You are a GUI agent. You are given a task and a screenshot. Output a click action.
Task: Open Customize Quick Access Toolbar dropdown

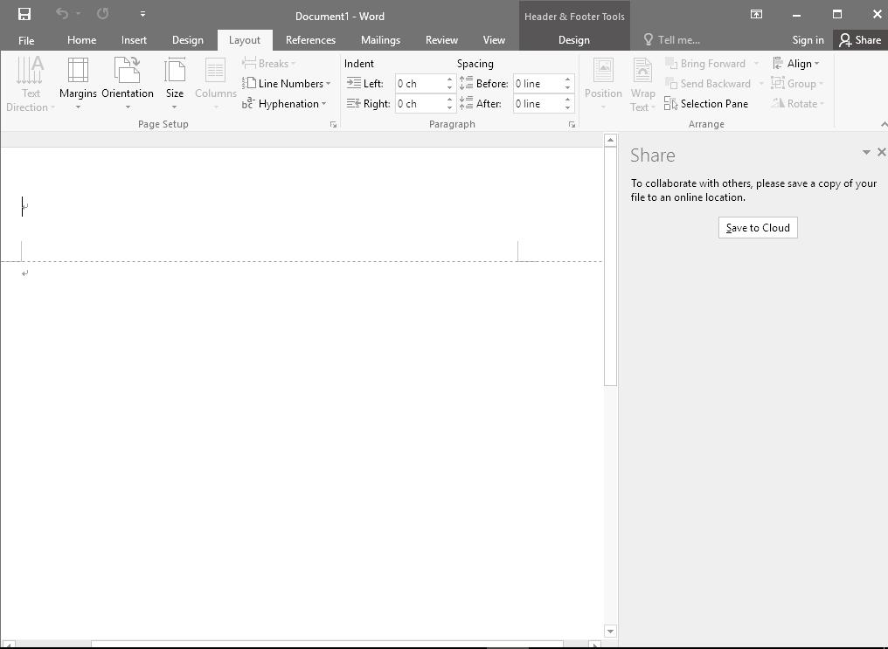pyautogui.click(x=142, y=14)
